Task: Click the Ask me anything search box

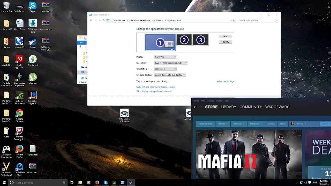Action: [x=37, y=182]
